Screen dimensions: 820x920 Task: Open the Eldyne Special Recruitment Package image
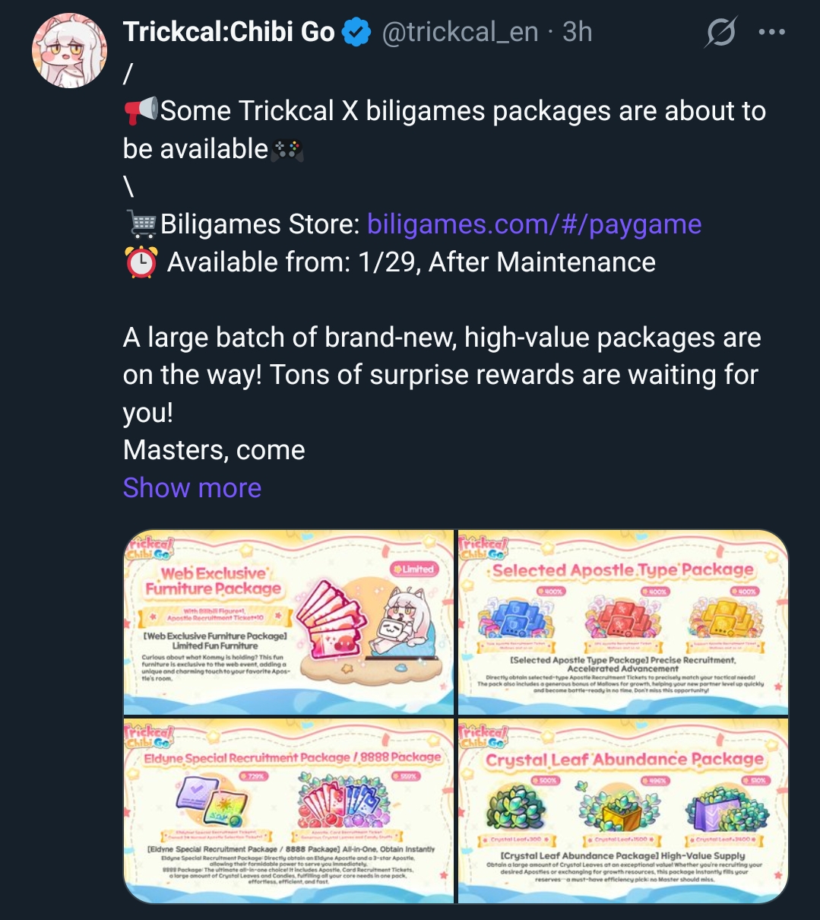click(x=289, y=811)
